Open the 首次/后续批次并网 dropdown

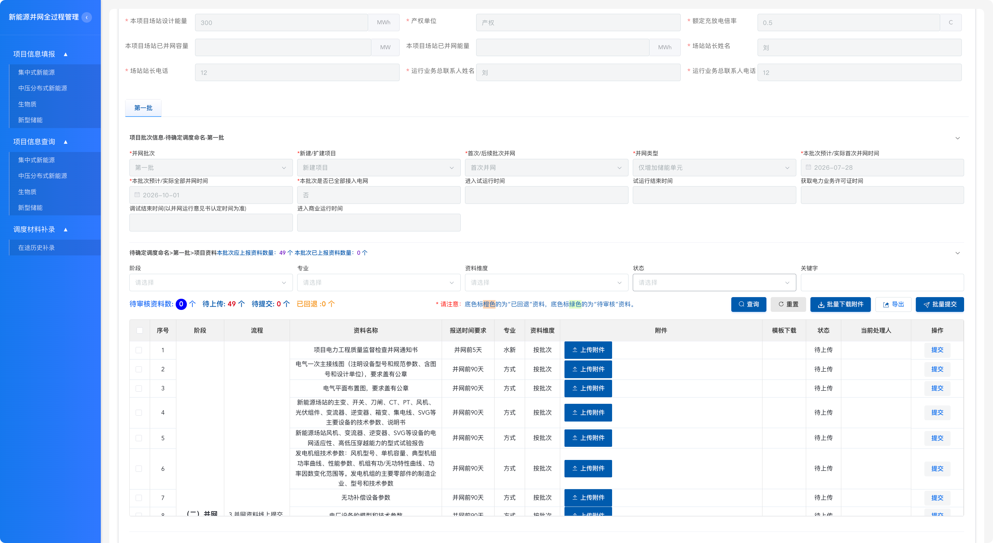click(x=547, y=168)
